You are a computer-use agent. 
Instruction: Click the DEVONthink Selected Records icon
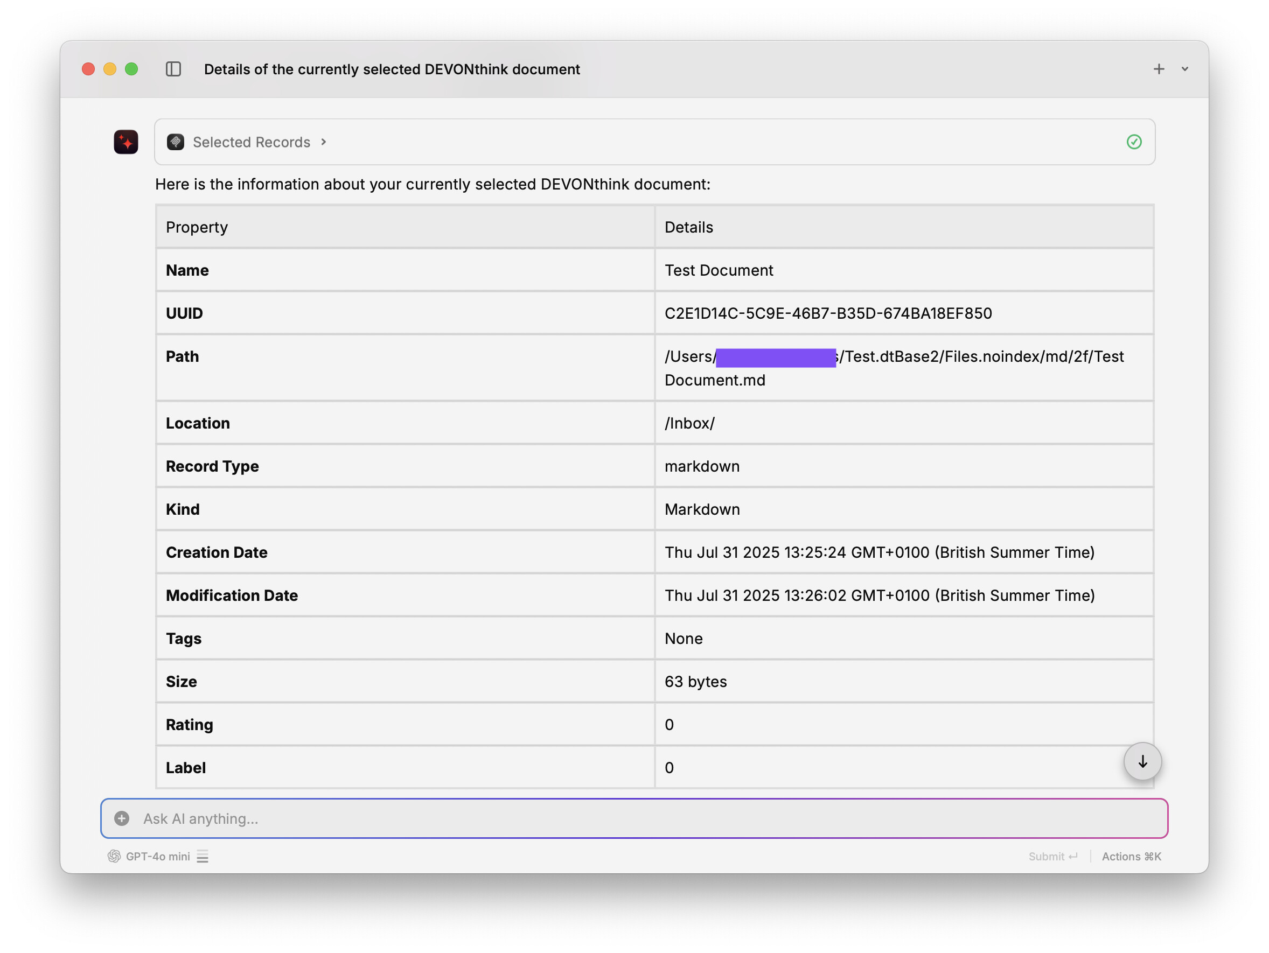(176, 142)
